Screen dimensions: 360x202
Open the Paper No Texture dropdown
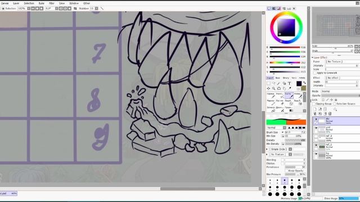pos(342,62)
